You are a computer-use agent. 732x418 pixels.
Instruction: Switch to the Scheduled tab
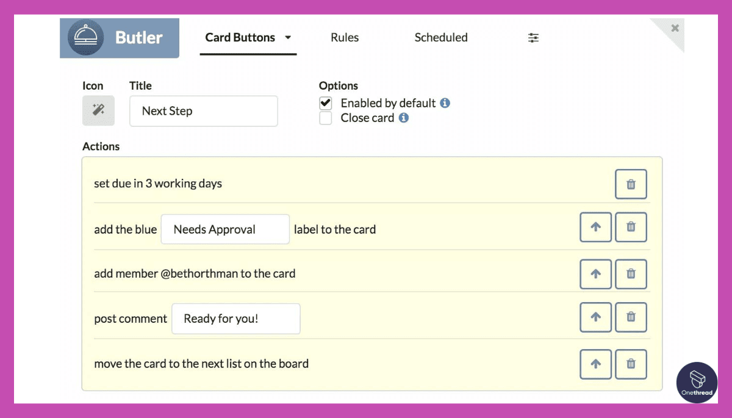pos(440,37)
